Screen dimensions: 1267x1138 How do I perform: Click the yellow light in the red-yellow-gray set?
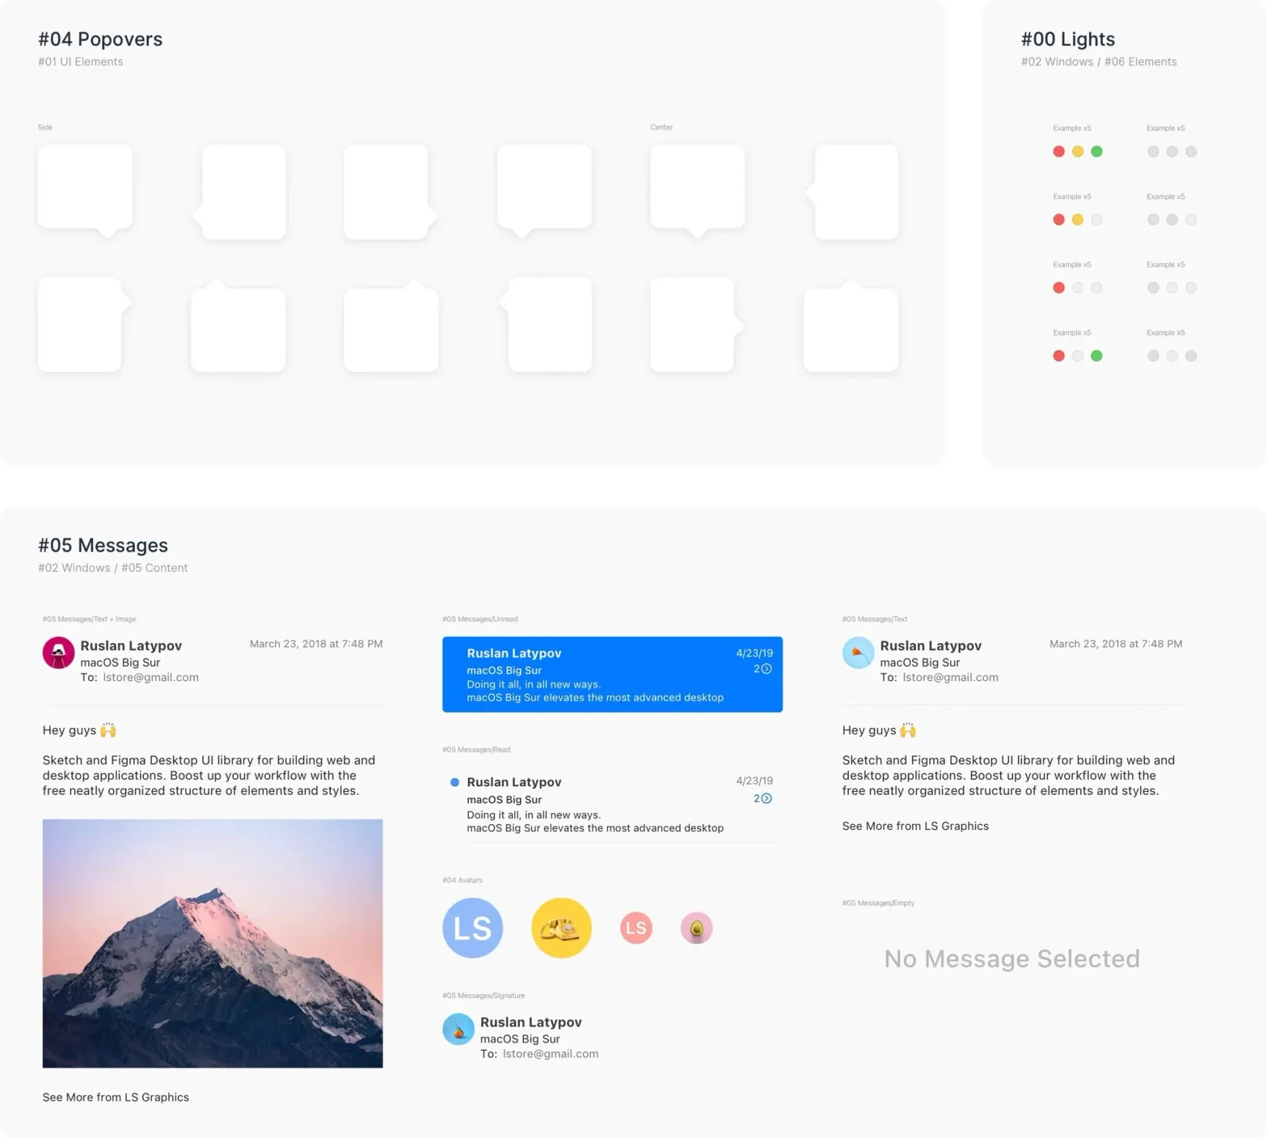pyautogui.click(x=1078, y=219)
